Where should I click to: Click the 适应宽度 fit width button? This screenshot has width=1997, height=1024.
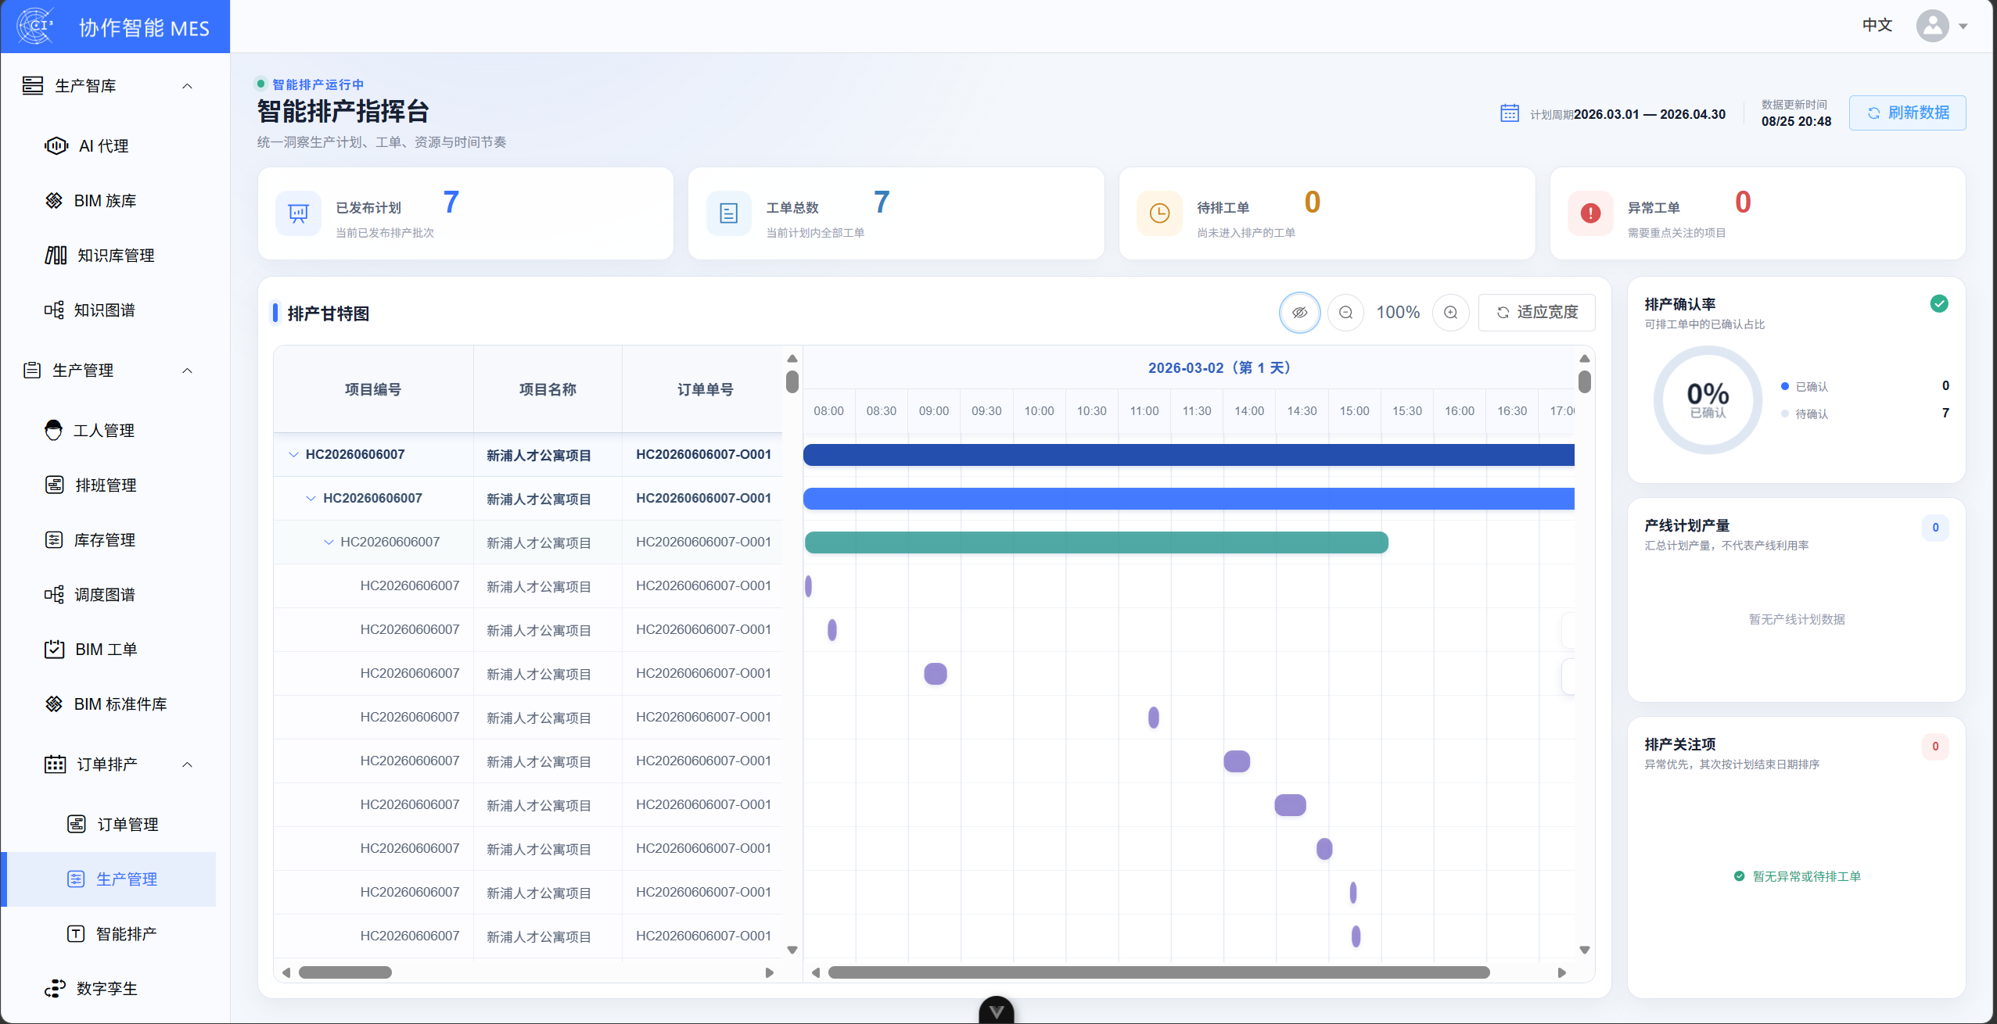point(1536,313)
